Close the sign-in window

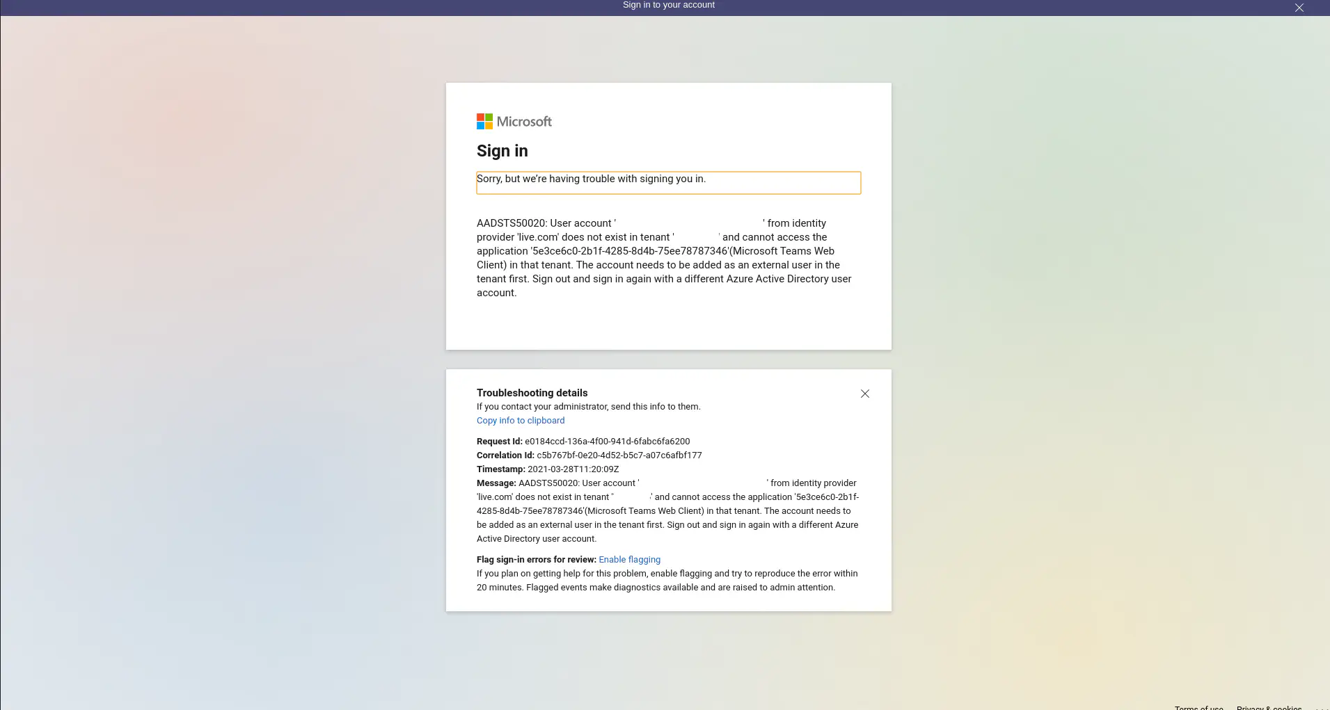[1298, 8]
